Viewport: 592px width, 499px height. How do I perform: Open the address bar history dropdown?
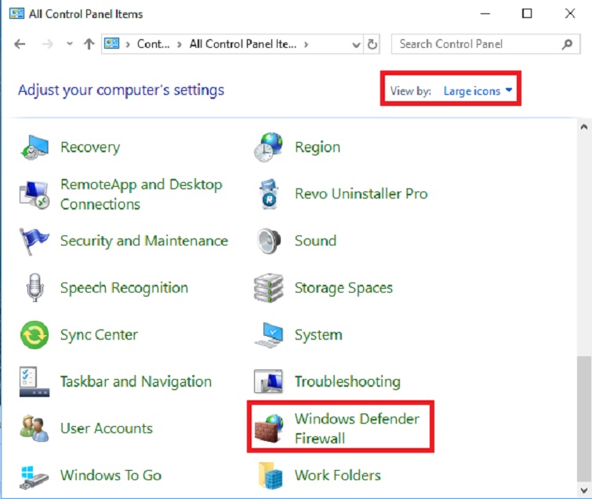[x=356, y=45]
